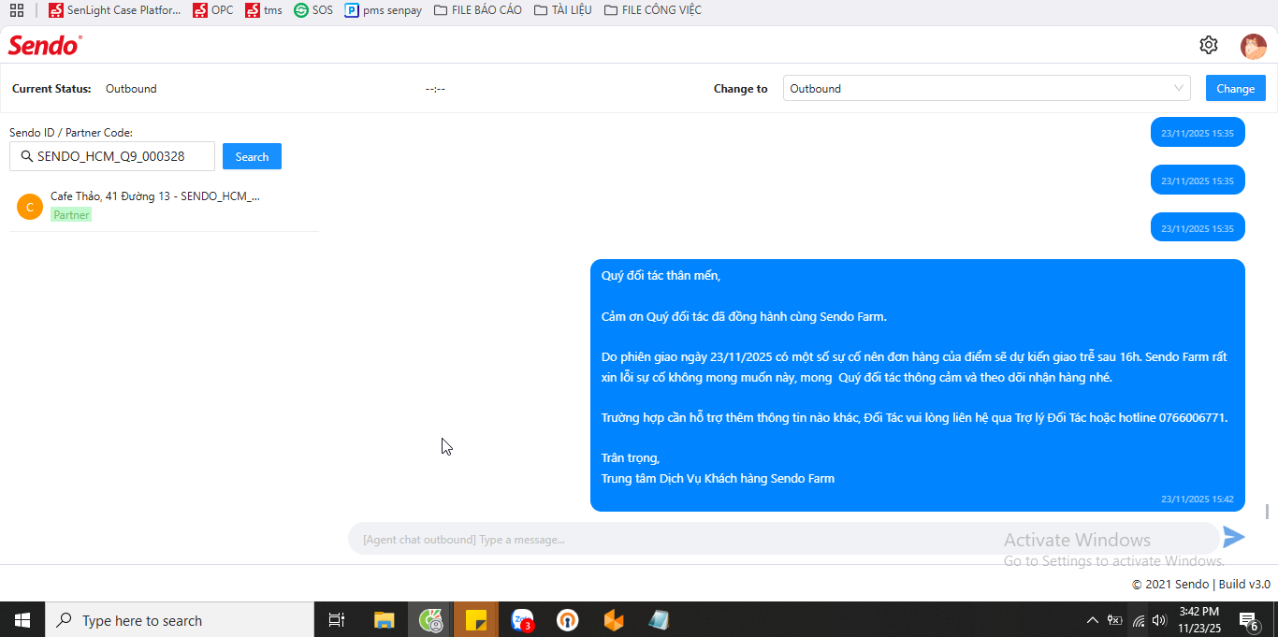The image size is (1278, 637).
Task: Open FILE CÔNG VIỆC bookmark folder
Action: click(653, 10)
